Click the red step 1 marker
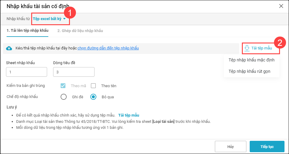The image size is (289, 154). [70, 13]
